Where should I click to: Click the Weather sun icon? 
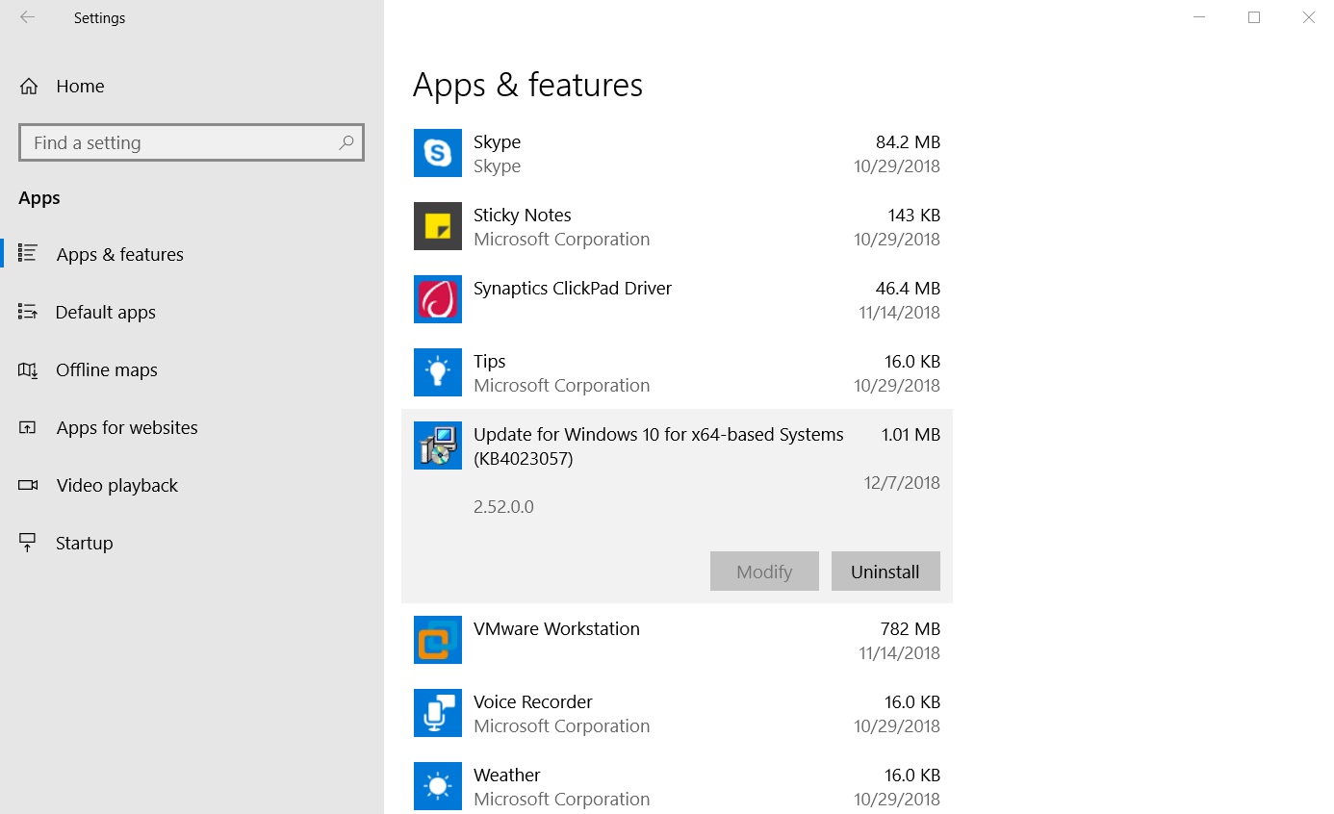pyautogui.click(x=438, y=786)
